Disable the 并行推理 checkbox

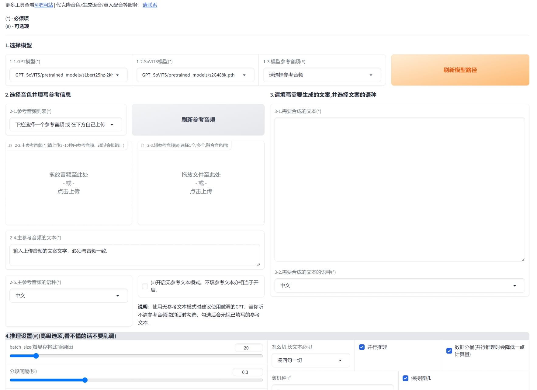coord(362,347)
